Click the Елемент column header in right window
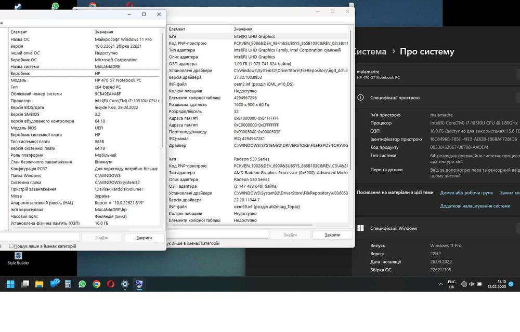This screenshot has height=332, width=520. 199,29
